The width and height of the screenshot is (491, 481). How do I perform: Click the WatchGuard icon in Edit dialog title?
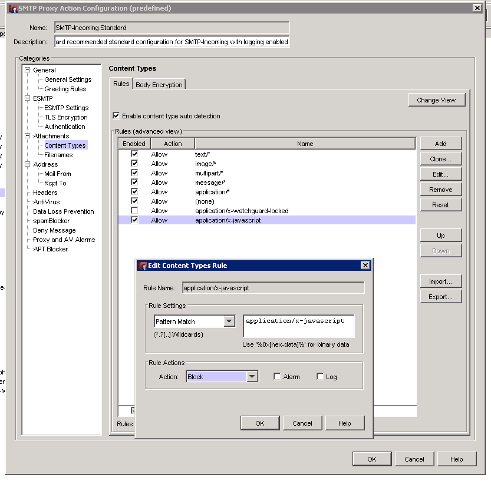[x=142, y=266]
